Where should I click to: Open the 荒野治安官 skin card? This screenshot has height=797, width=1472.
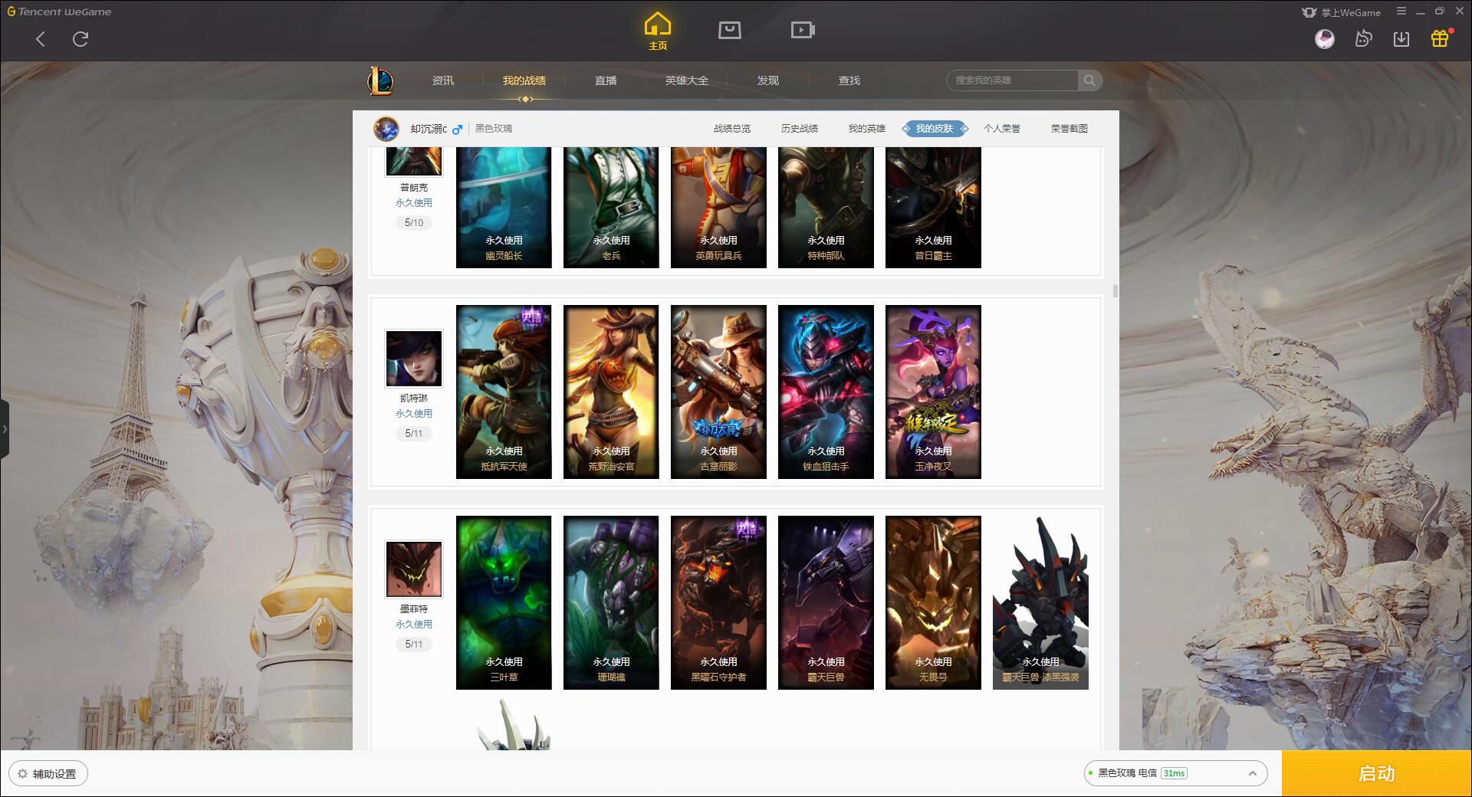611,392
